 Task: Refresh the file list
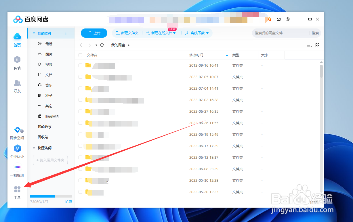click(102, 45)
